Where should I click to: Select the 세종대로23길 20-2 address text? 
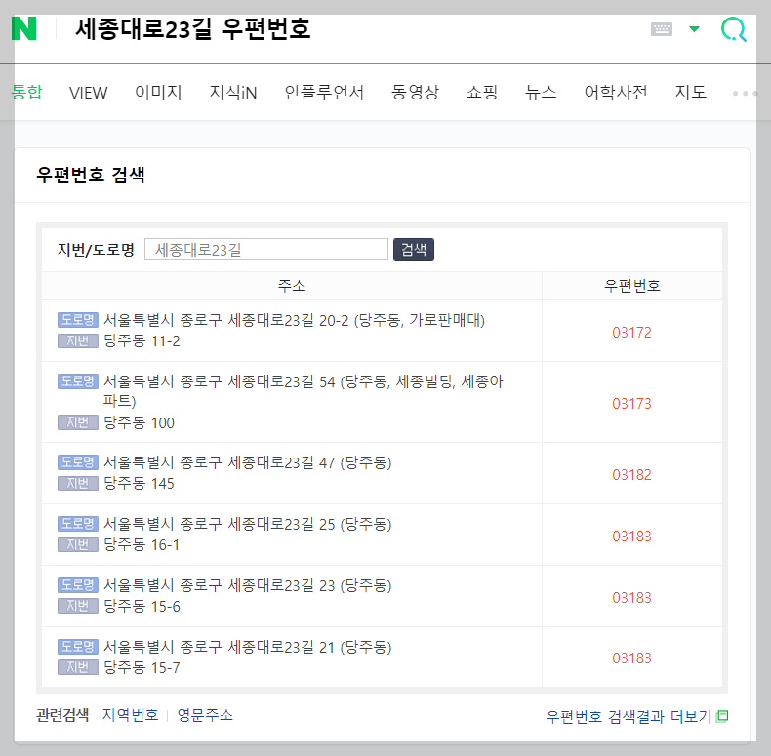pyautogui.click(x=294, y=320)
